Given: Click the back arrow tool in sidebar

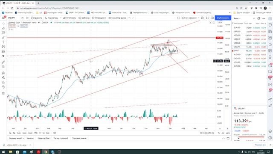Looking at the screenshot, I should [x=3, y=56].
